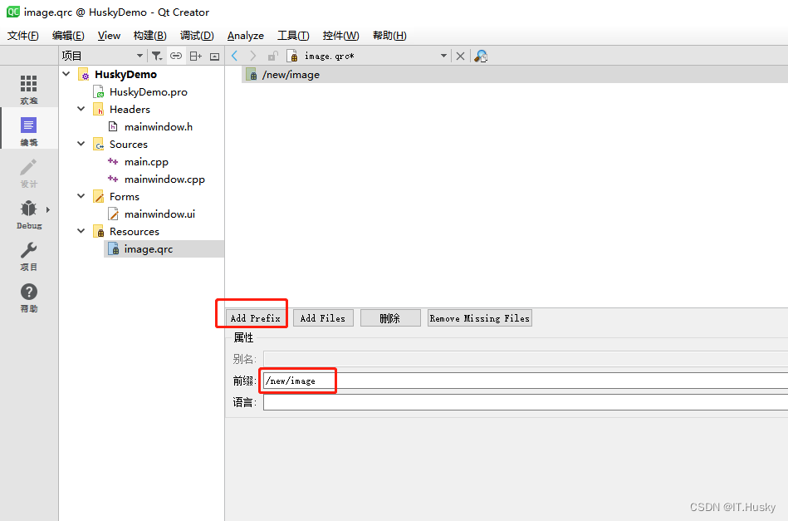Viewport: 788px width, 521px height.
Task: Collapse the Headers folder
Action: point(81,109)
